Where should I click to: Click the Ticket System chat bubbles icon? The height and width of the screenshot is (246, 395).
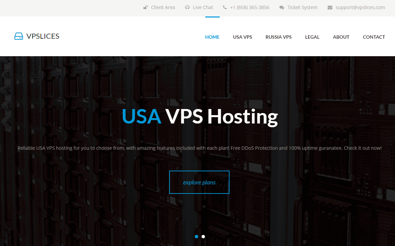click(282, 7)
